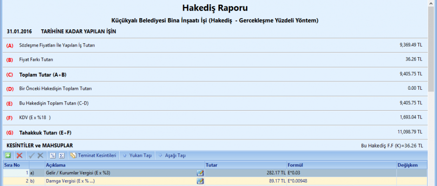The width and height of the screenshot is (437, 186).
Task: Click the confirm checkmark toolbar icon
Action: click(x=32, y=156)
